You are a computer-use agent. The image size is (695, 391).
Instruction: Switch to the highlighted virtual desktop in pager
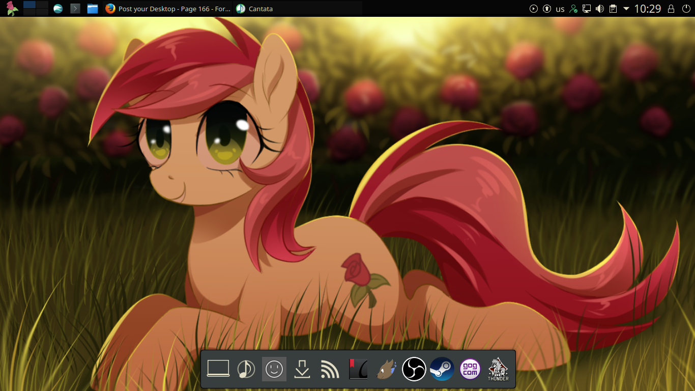coord(30,5)
